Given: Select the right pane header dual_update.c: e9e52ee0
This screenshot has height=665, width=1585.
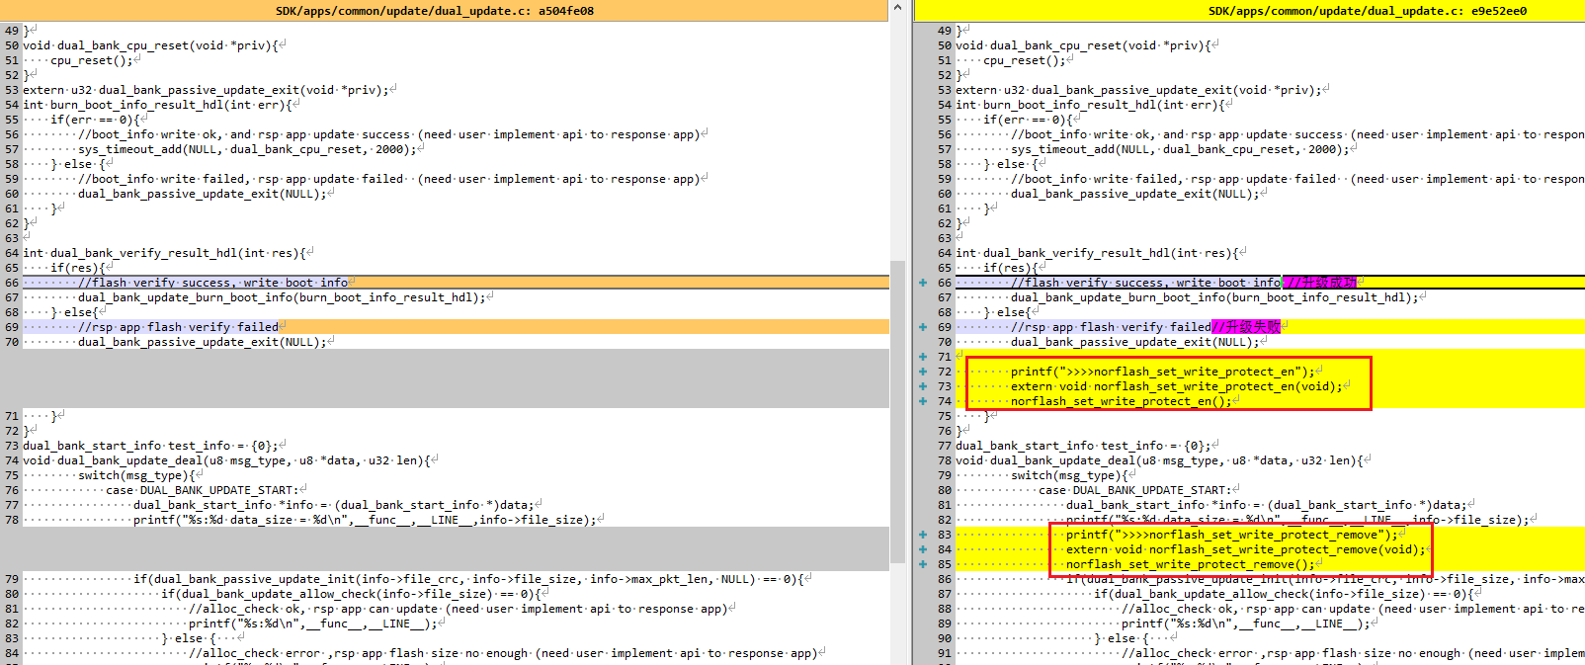Looking at the screenshot, I should pos(1368,11).
